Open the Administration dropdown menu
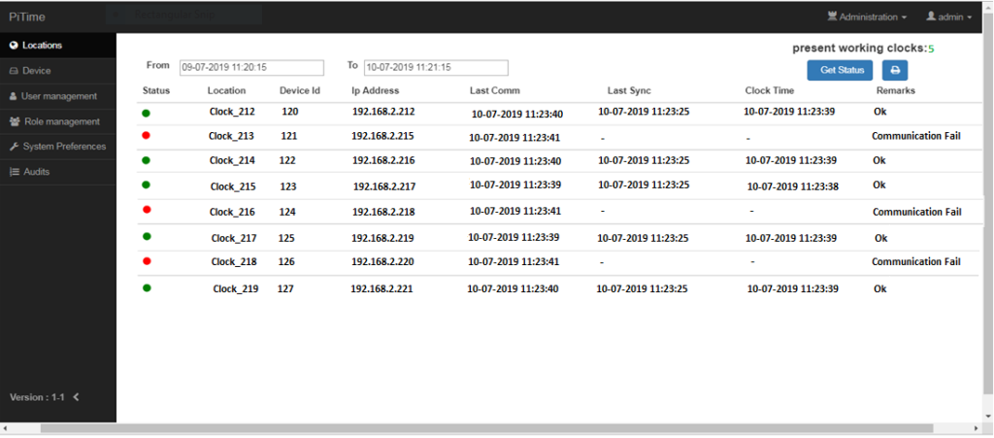This screenshot has width=994, height=438. tap(867, 17)
